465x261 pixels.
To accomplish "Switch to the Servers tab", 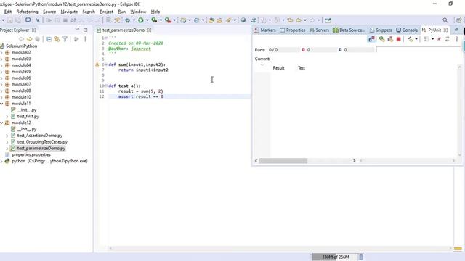I will (x=319, y=30).
